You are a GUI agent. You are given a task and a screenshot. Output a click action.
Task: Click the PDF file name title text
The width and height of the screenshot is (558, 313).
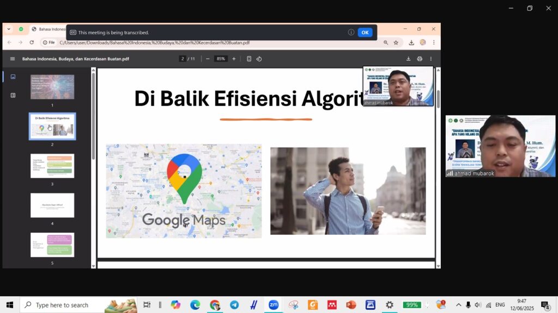[x=75, y=59]
